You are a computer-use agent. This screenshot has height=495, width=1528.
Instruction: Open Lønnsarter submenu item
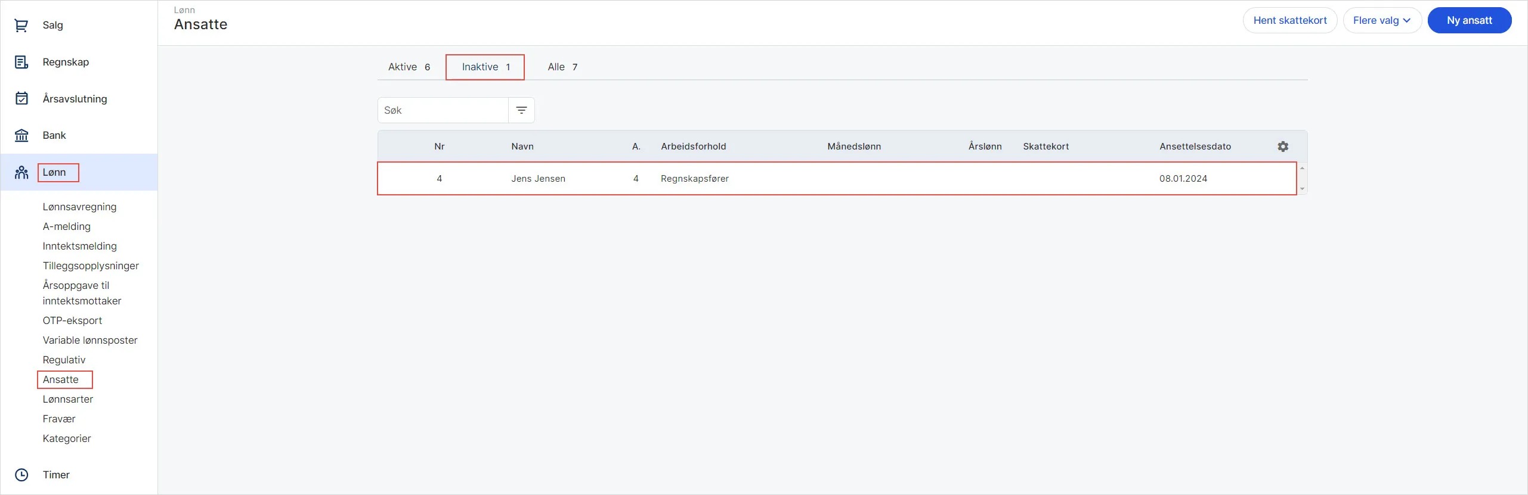[x=67, y=399]
